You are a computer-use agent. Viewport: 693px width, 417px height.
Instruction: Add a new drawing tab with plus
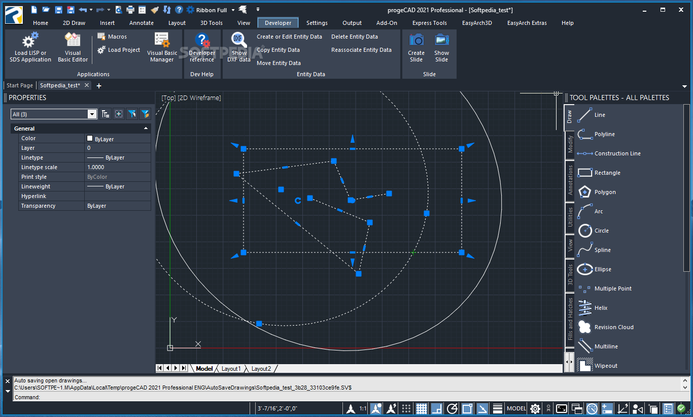(x=99, y=86)
